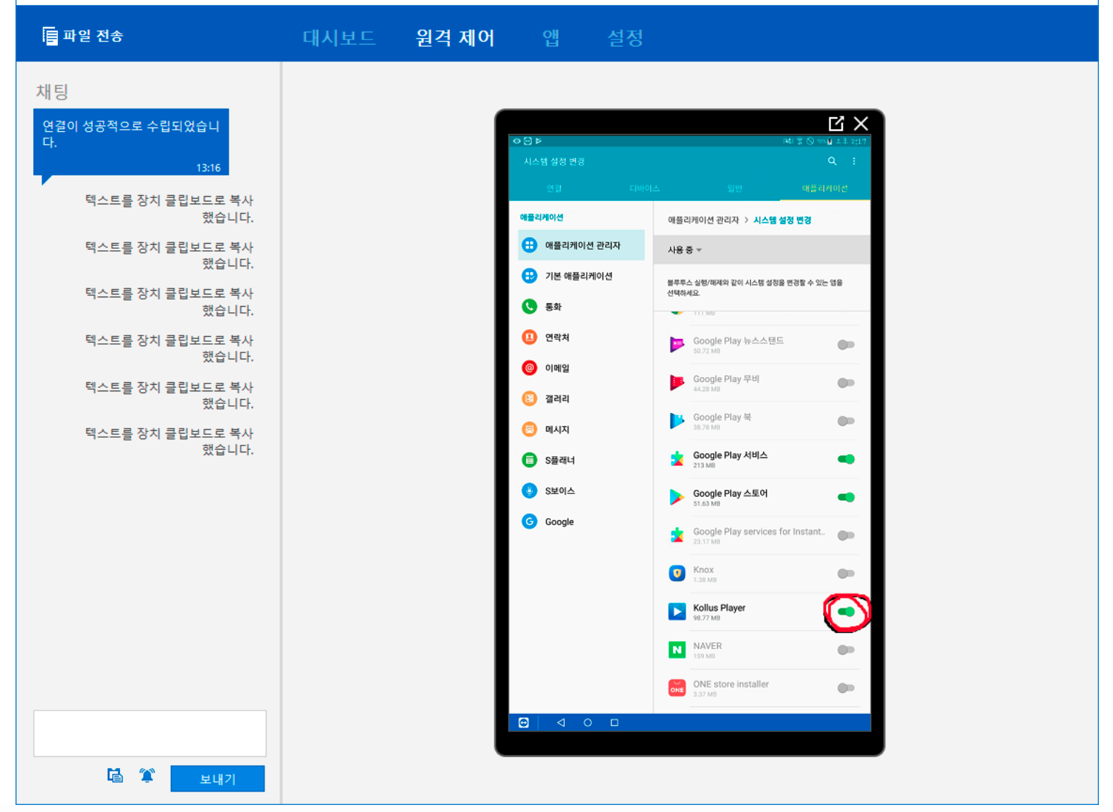Open the 설정 tab
The height and width of the screenshot is (812, 1113).
coord(626,37)
